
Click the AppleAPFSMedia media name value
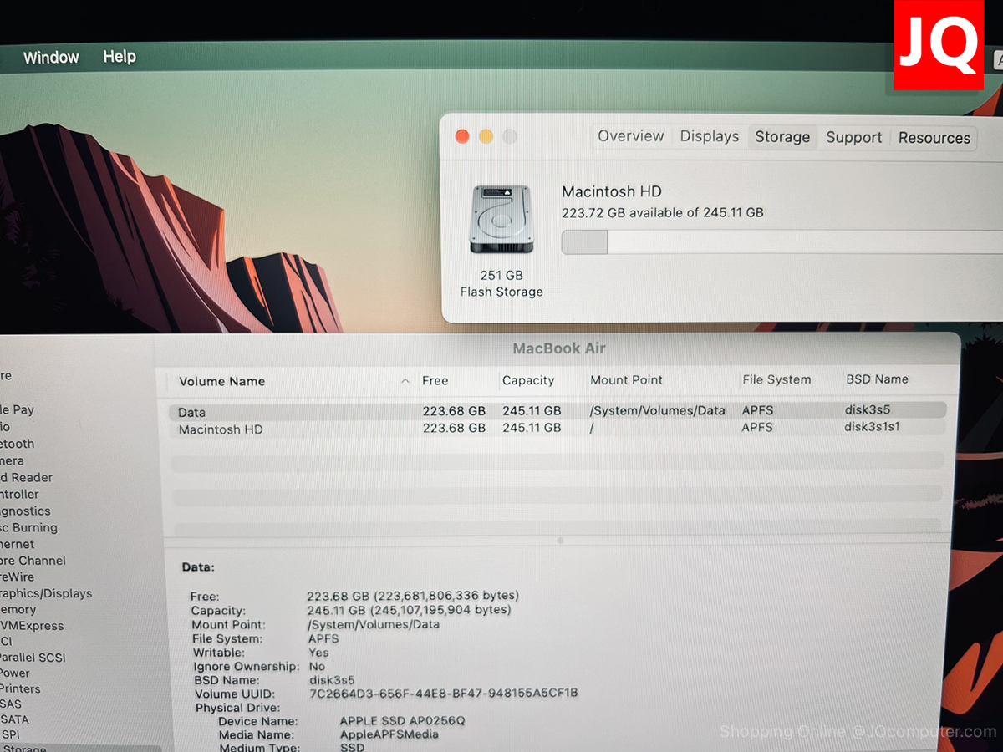(389, 734)
